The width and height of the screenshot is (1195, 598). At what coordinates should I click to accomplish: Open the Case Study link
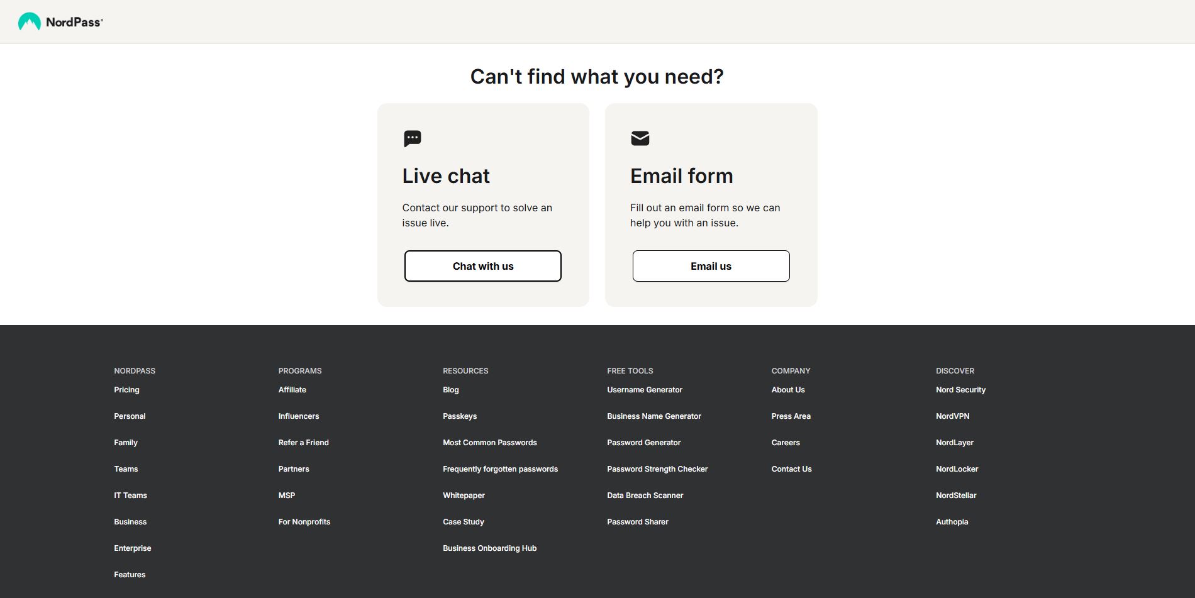point(464,522)
